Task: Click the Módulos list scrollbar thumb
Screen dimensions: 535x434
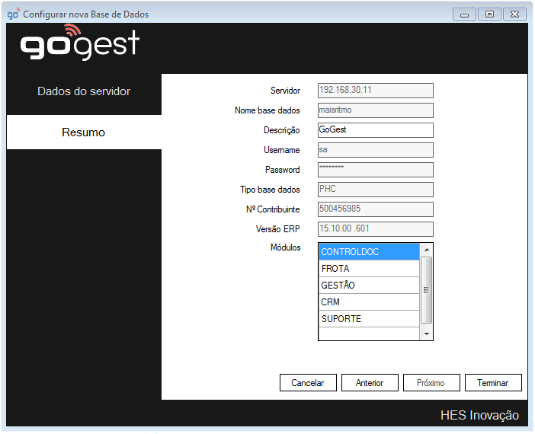Action: coord(427,290)
